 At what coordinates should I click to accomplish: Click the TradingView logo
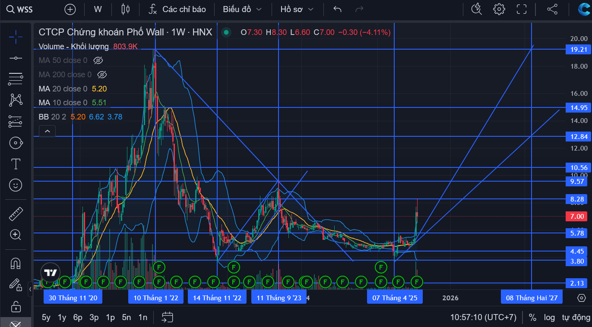[51, 272]
